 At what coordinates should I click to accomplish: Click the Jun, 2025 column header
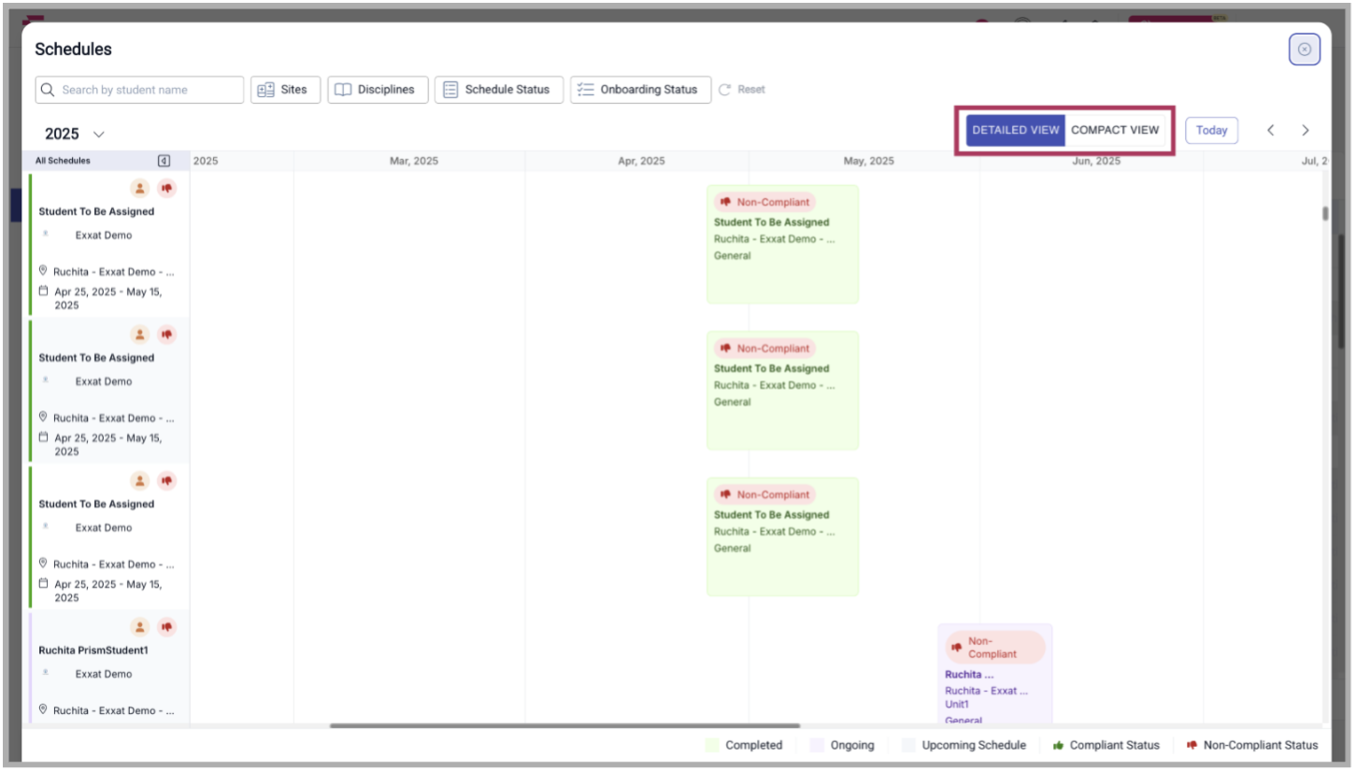tap(1095, 160)
